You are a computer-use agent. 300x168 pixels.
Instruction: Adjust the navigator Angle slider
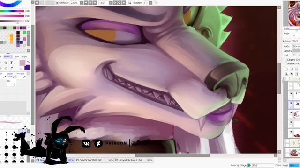click(292, 35)
